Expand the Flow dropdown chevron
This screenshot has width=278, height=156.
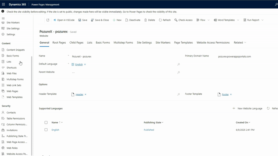coord(209,20)
